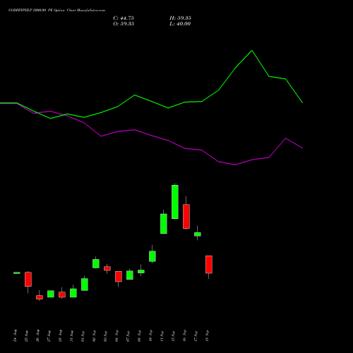Select the 01 Sep date label
Viewport: 353px width, 353px height.
83,336
